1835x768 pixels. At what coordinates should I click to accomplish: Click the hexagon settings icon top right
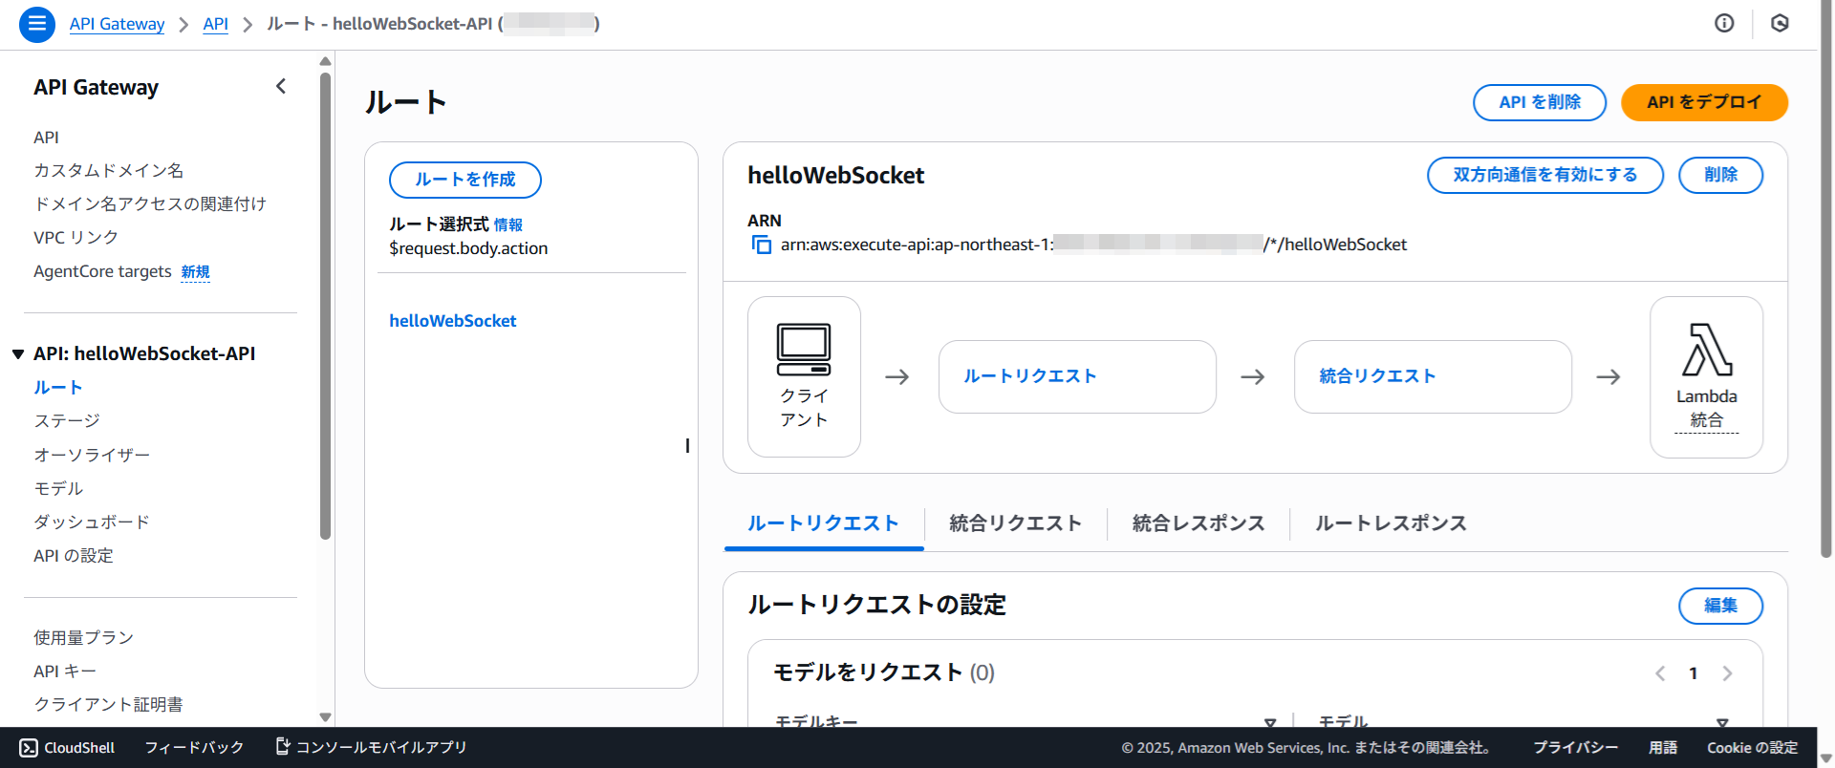(x=1780, y=24)
